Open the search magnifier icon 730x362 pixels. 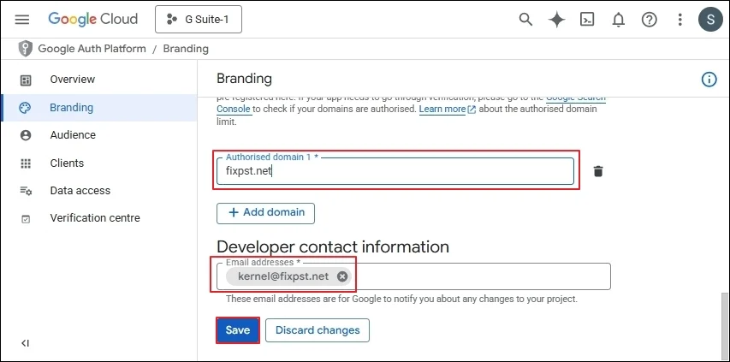click(x=525, y=20)
